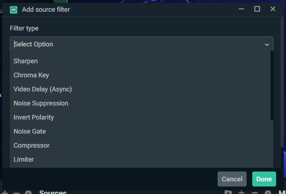
Task: Pick Compressor as the filter type
Action: pyautogui.click(x=142, y=145)
